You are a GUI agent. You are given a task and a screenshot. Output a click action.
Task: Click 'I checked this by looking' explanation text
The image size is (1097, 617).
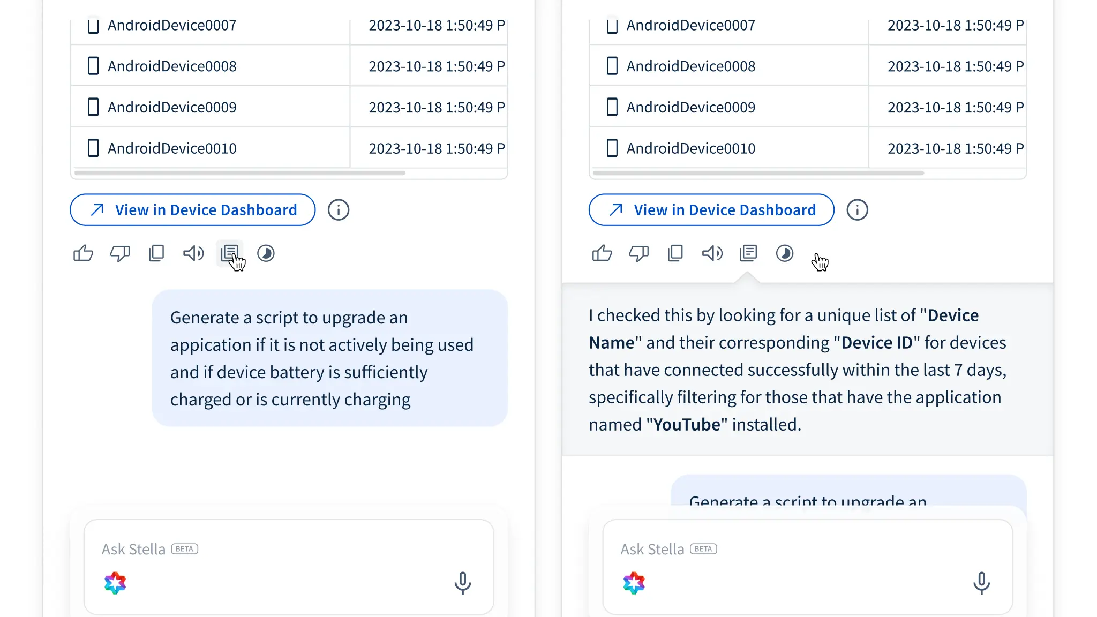coord(798,370)
